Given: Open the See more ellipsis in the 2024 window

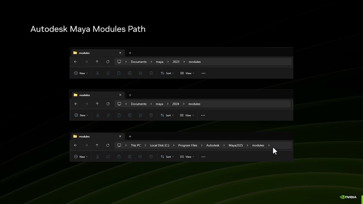Looking at the screenshot, I should [203, 115].
